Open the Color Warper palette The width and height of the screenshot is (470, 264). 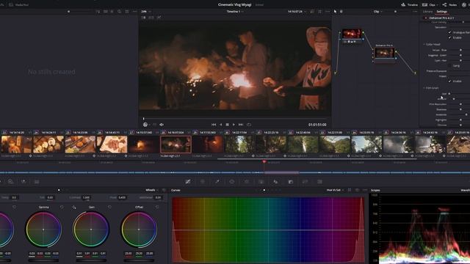(x=203, y=182)
